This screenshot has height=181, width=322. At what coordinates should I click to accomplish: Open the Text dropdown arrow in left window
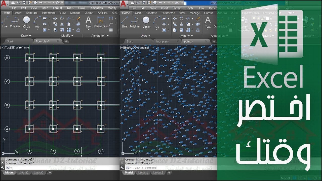(x=89, y=29)
